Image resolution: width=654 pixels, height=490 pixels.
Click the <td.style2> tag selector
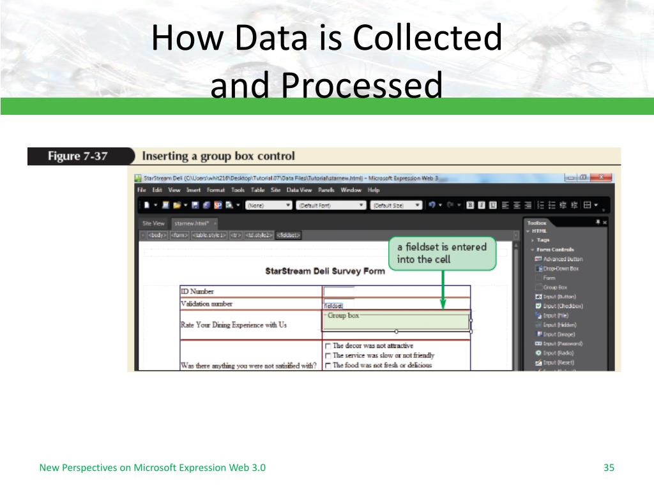[259, 235]
